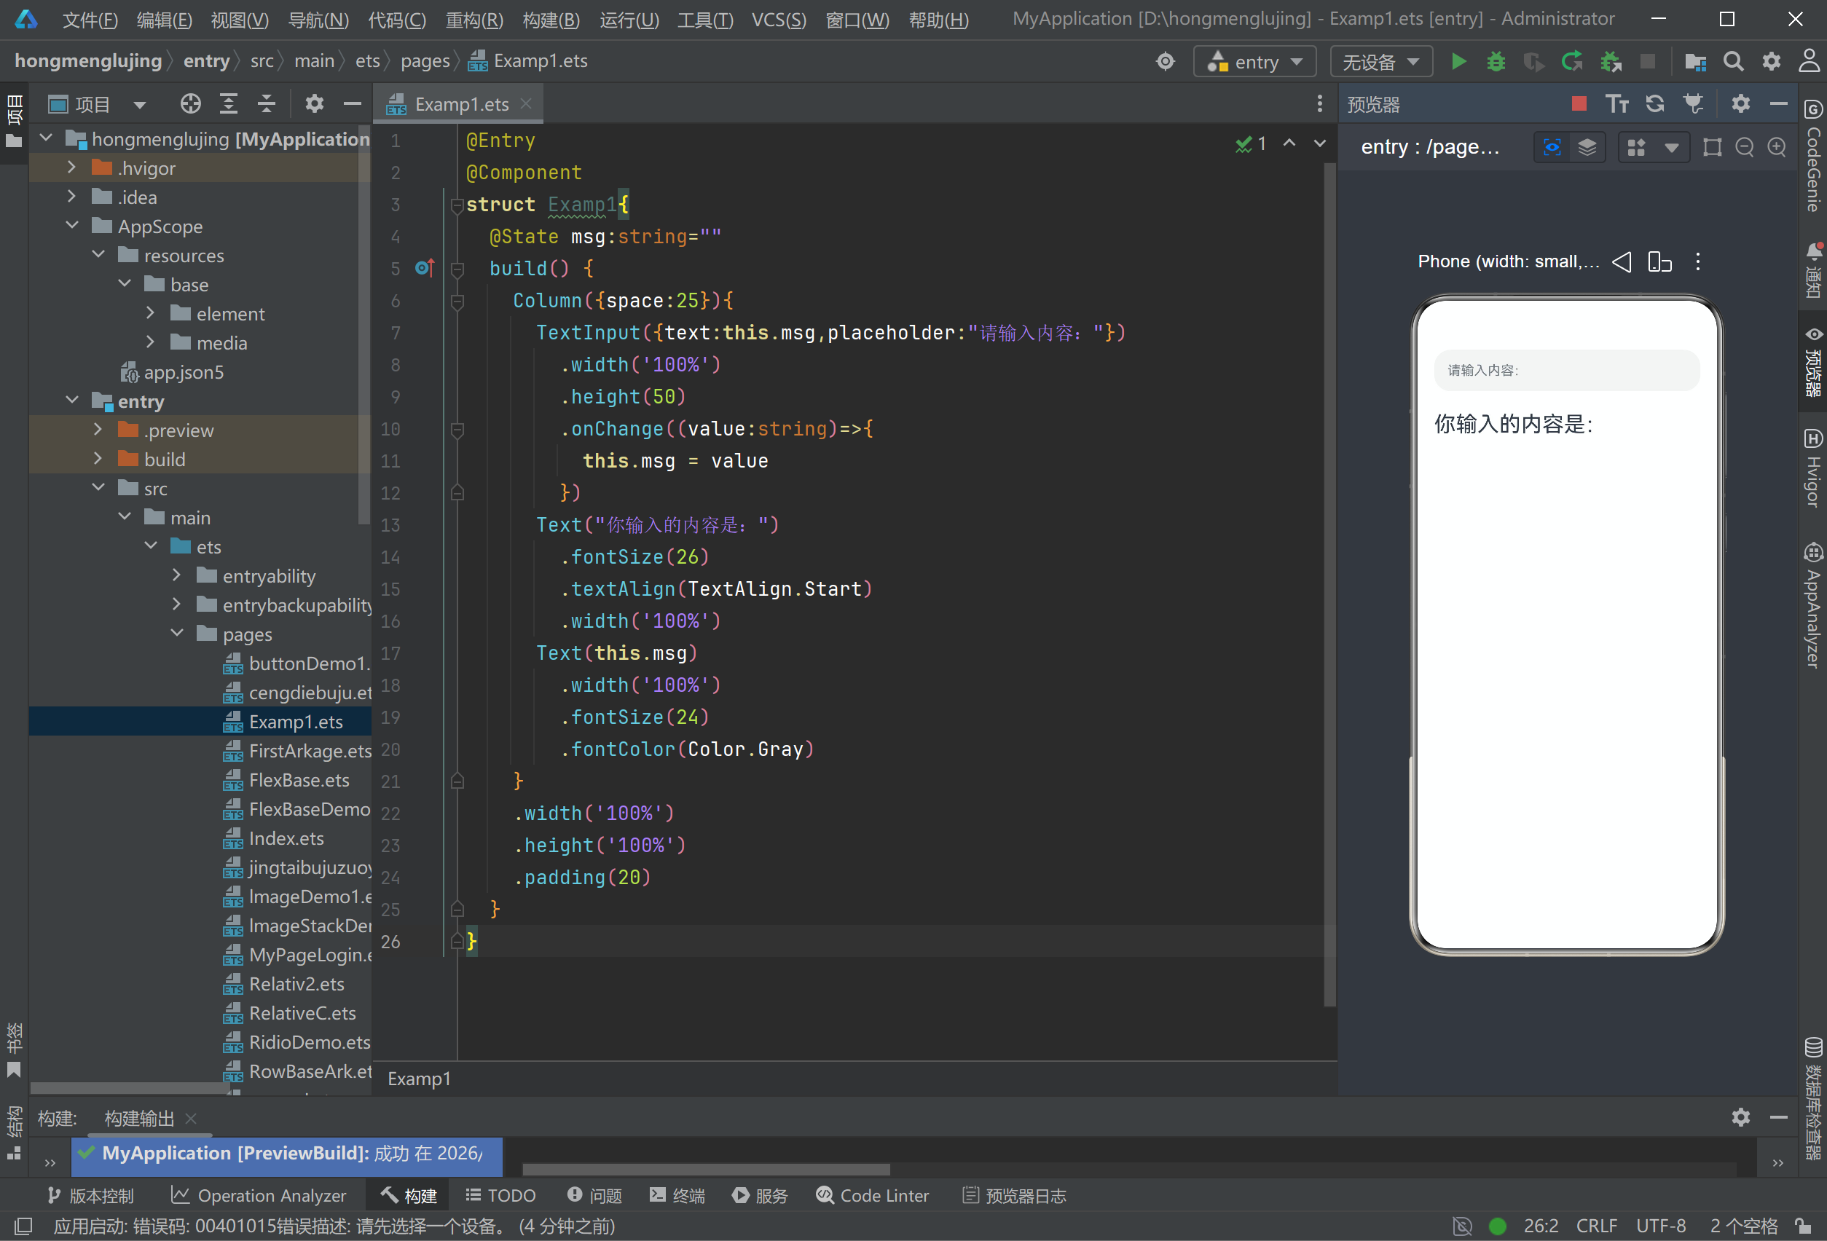Expand the .hvigor folder

pyautogui.click(x=71, y=168)
